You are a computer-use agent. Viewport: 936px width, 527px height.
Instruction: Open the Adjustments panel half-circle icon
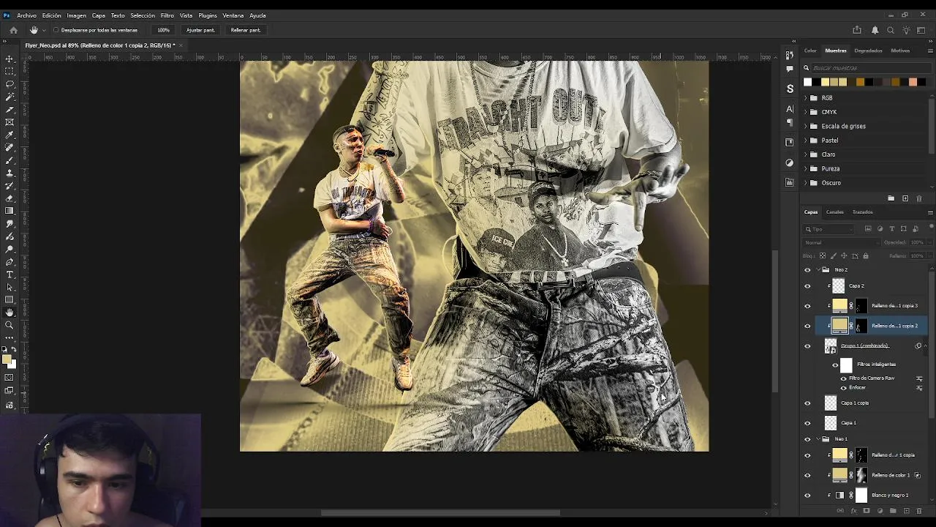pos(790,162)
